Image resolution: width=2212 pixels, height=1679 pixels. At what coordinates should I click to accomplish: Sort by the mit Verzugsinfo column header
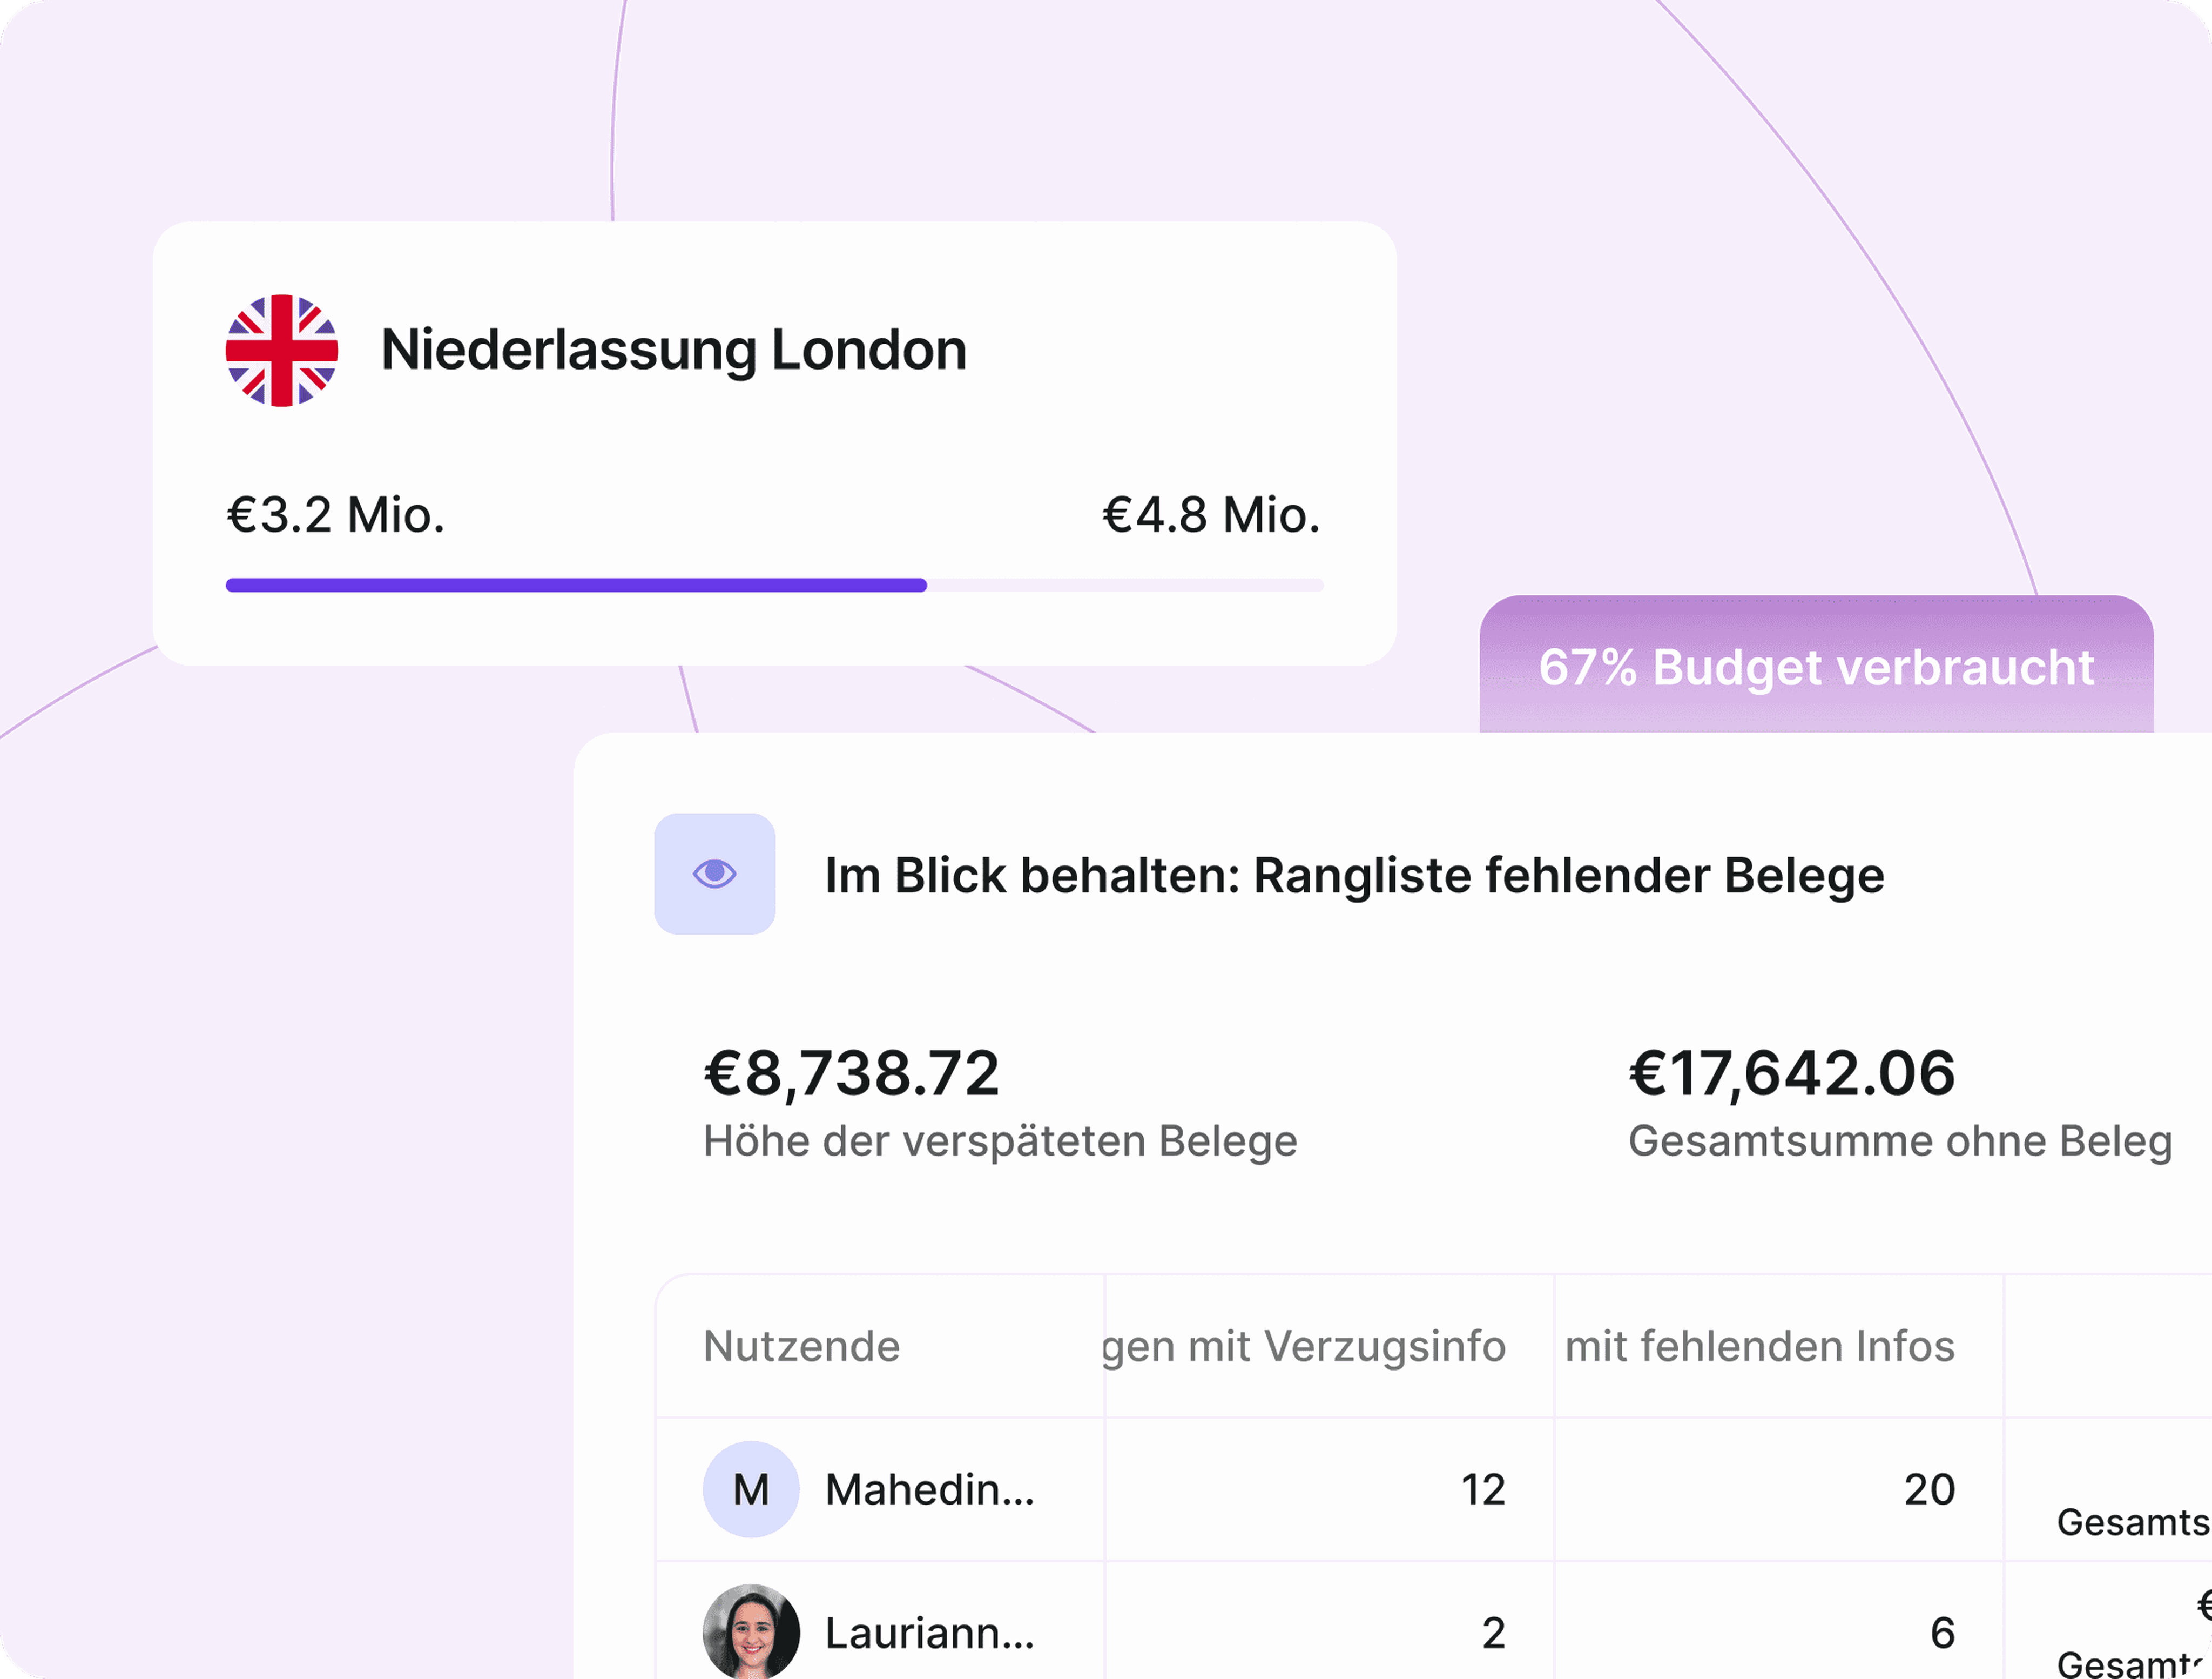pyautogui.click(x=1304, y=1346)
